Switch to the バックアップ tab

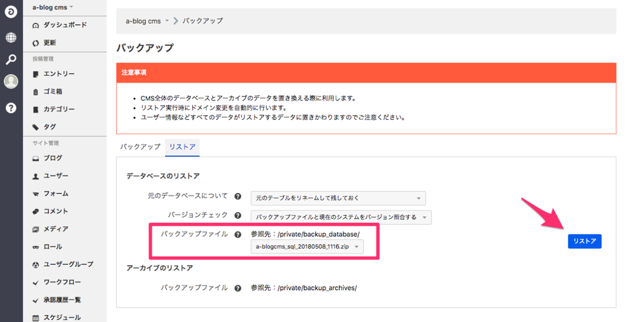140,146
